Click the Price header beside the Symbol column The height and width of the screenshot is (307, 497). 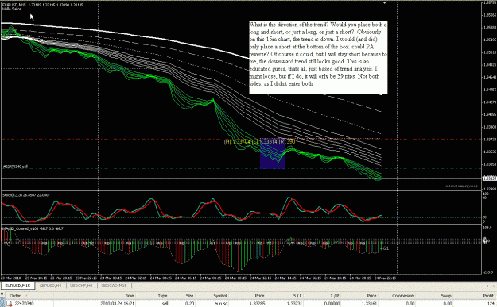pyautogui.click(x=259, y=296)
